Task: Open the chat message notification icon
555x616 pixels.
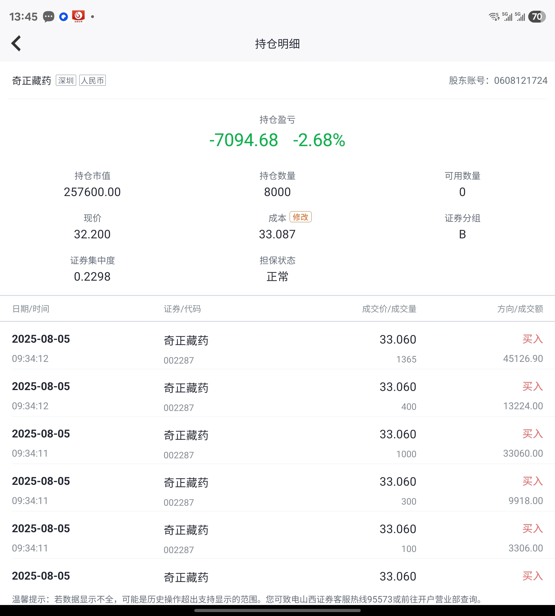Action: tap(49, 16)
